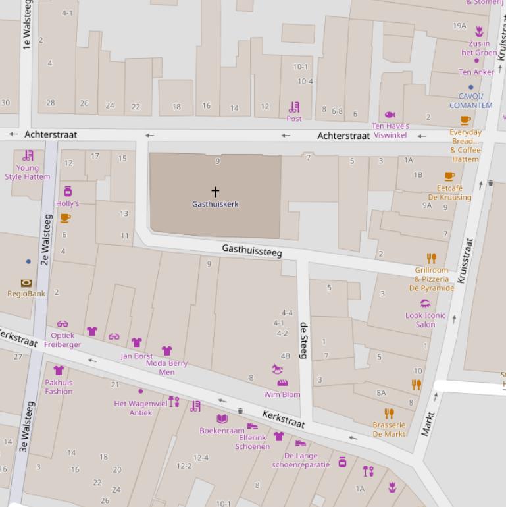This screenshot has width=506, height=507.
Task: Click Ten Have's Viswinkel fish icon
Action: click(390, 115)
